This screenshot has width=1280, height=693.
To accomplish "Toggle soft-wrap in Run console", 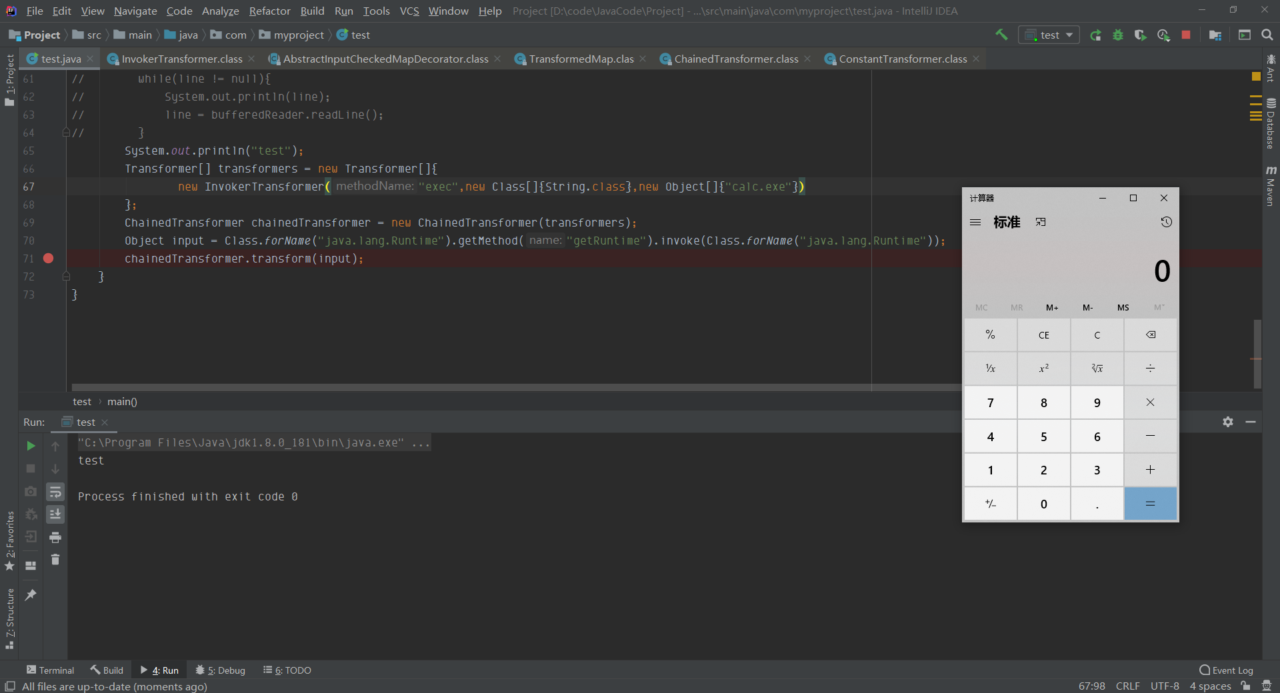I will pos(55,492).
